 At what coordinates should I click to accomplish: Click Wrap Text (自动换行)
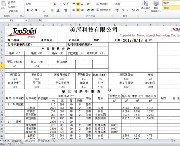[102, 4]
